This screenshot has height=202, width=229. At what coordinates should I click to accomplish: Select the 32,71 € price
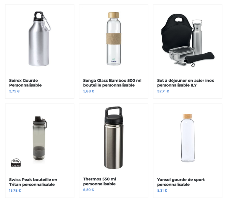click(163, 91)
